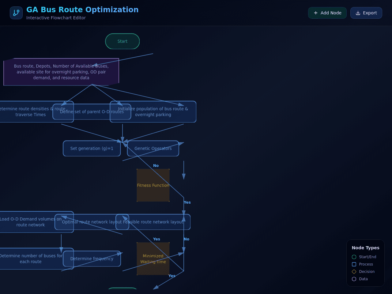This screenshot has height=294, width=392.
Task: Click the Process legend label
Action: (x=366, y=264)
